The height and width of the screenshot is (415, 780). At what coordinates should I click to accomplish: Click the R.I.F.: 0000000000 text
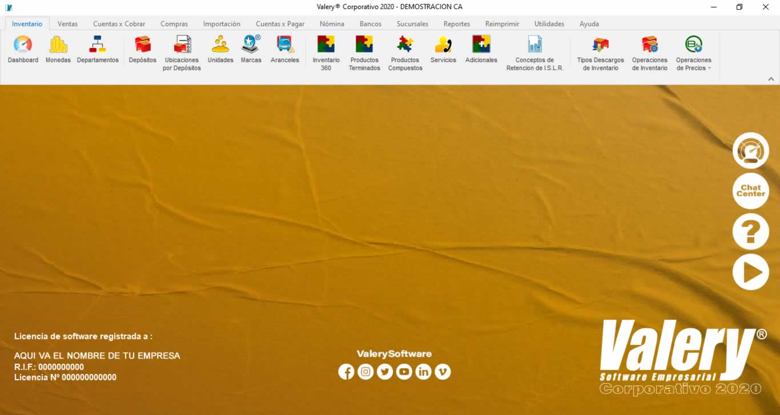tap(49, 367)
